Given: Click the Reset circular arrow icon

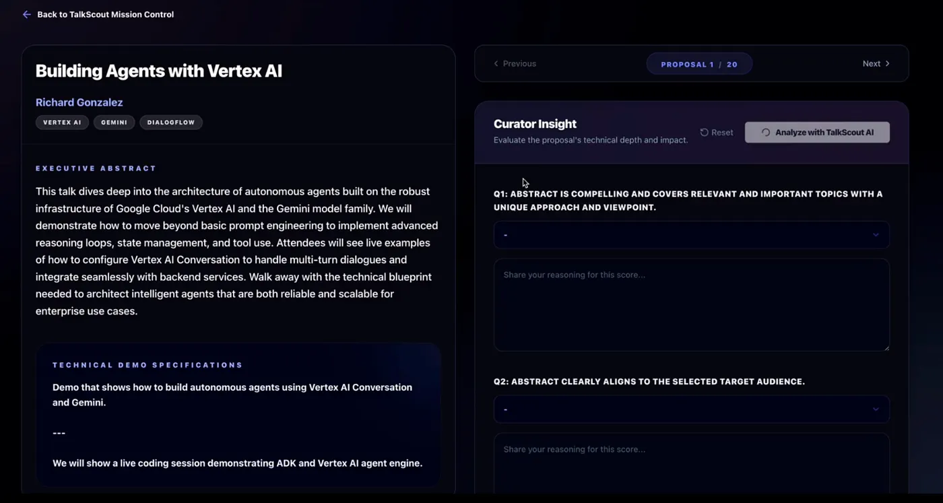Looking at the screenshot, I should [704, 132].
